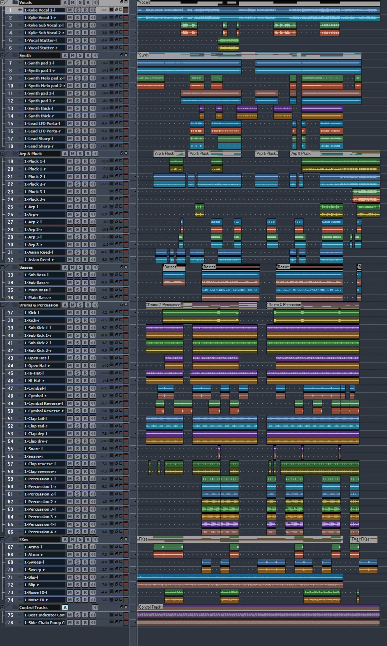Open fader icon on Hi-Hat-l track

[111, 372]
